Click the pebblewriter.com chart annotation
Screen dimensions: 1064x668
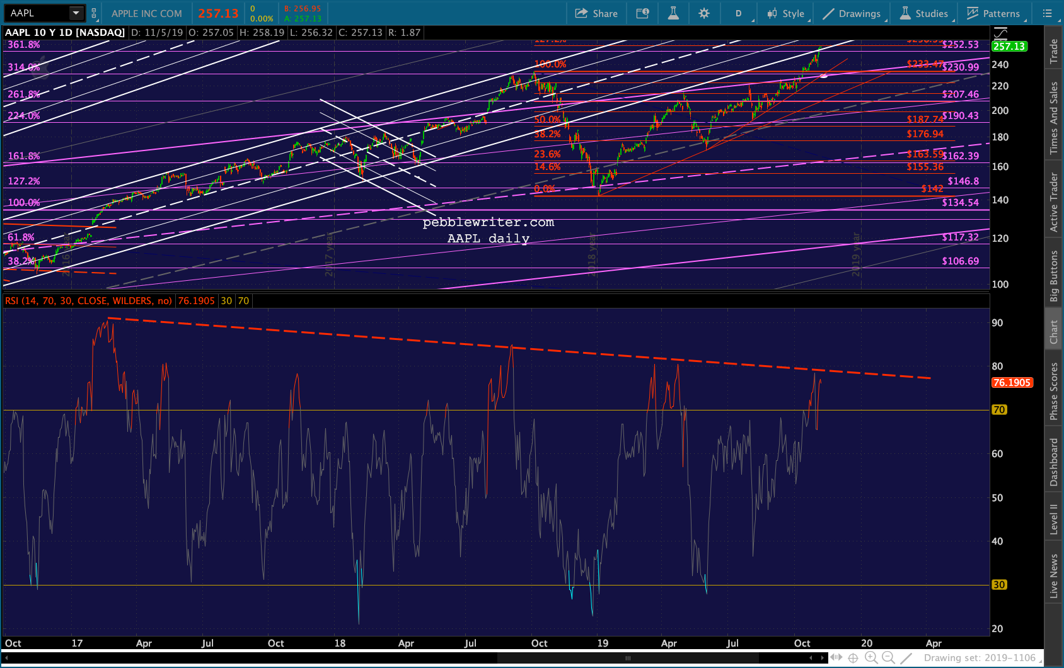489,222
